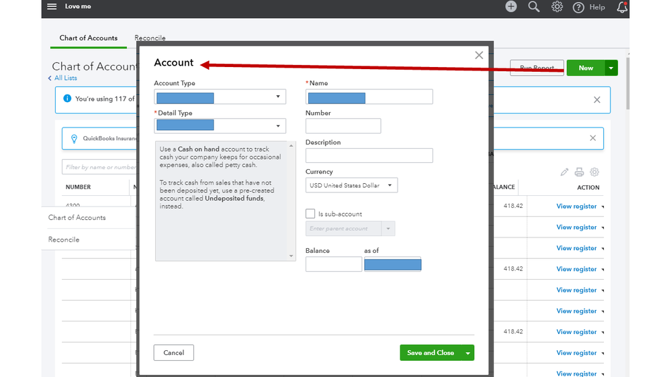Click the Number input field
Viewport: 671px width, 377px height.
tap(343, 125)
